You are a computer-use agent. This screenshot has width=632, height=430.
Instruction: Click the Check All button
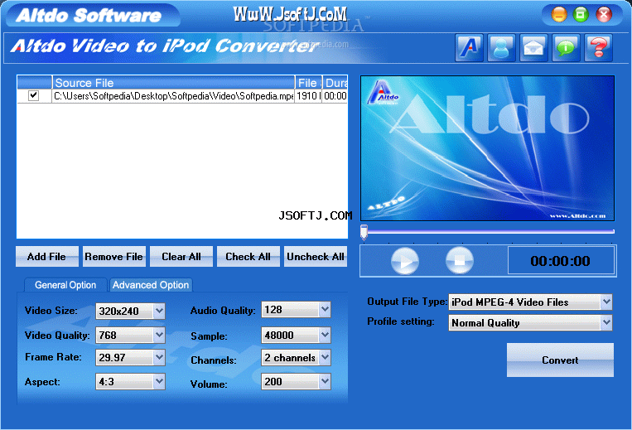tap(248, 257)
